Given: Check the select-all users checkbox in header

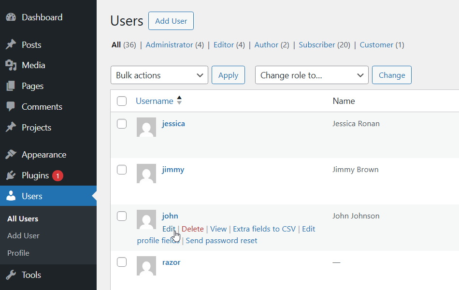Looking at the screenshot, I should (122, 101).
